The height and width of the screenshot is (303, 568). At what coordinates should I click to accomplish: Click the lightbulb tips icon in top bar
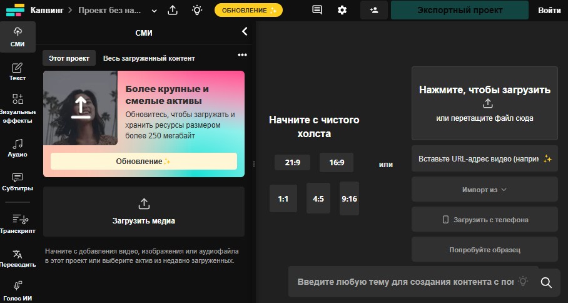point(196,10)
